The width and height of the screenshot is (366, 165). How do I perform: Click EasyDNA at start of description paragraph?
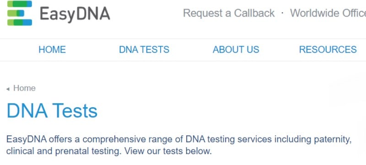point(27,139)
